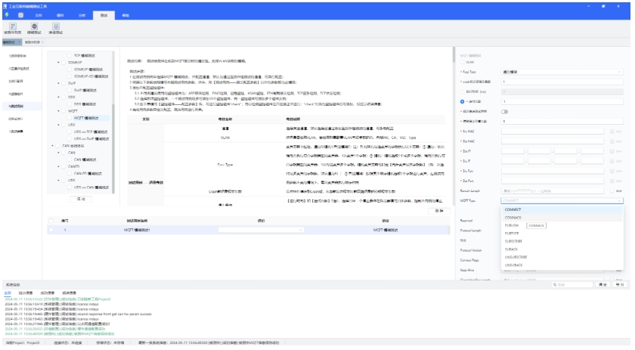
Task: Click the 添加 button under the tree
Action: point(80,199)
